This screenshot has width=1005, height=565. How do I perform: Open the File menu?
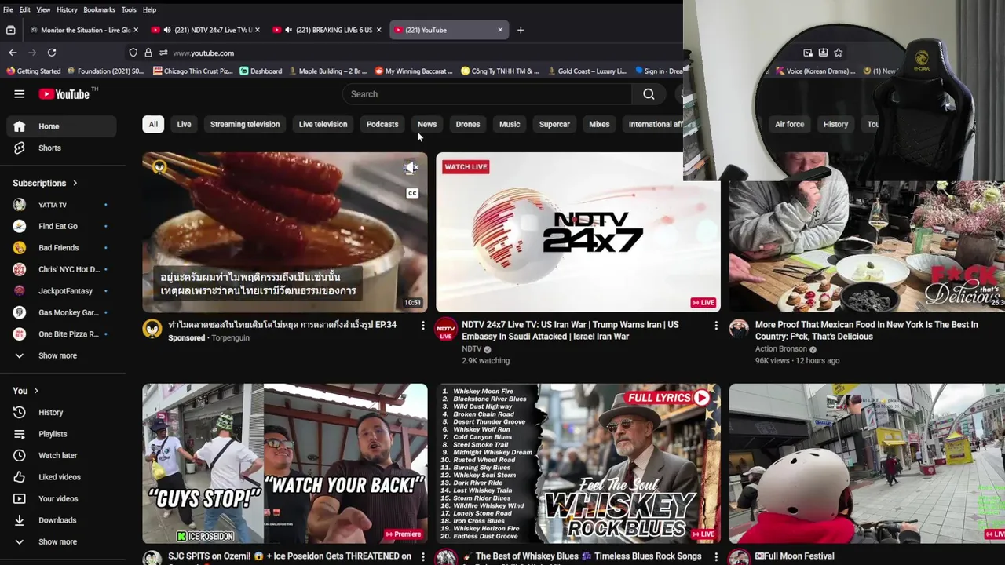8,9
